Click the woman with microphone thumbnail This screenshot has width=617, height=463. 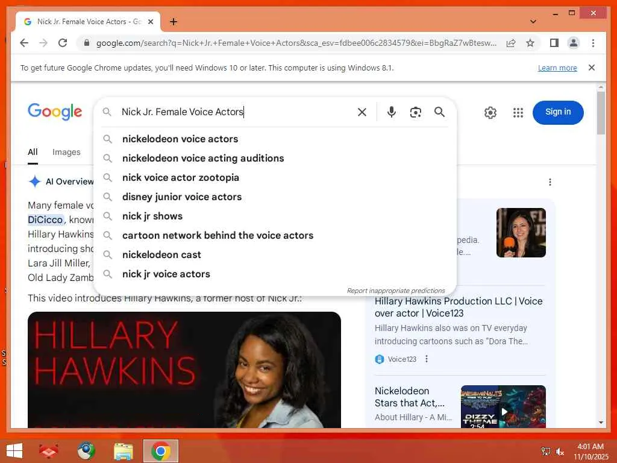tap(521, 232)
